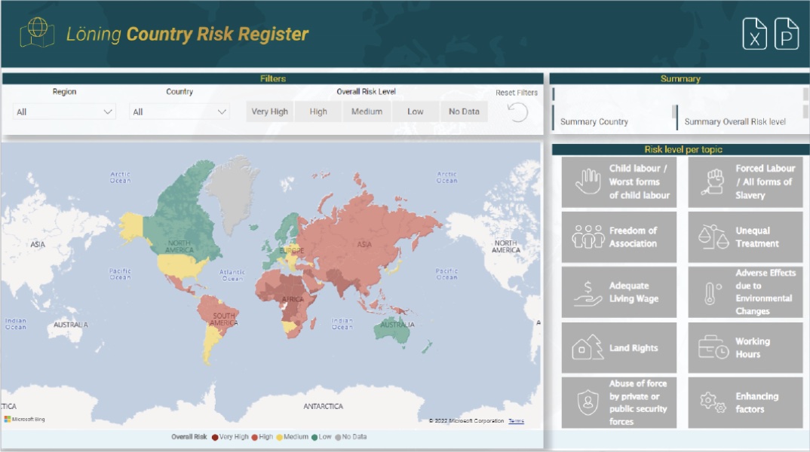Toggle the Very High risk filter

point(269,111)
